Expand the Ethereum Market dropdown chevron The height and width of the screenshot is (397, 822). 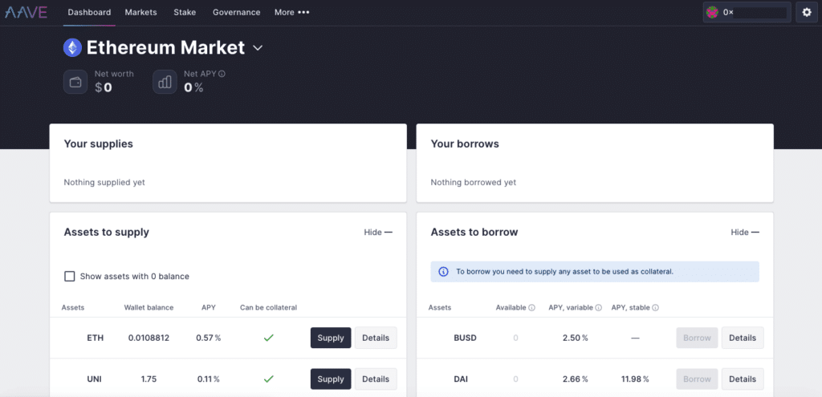258,48
